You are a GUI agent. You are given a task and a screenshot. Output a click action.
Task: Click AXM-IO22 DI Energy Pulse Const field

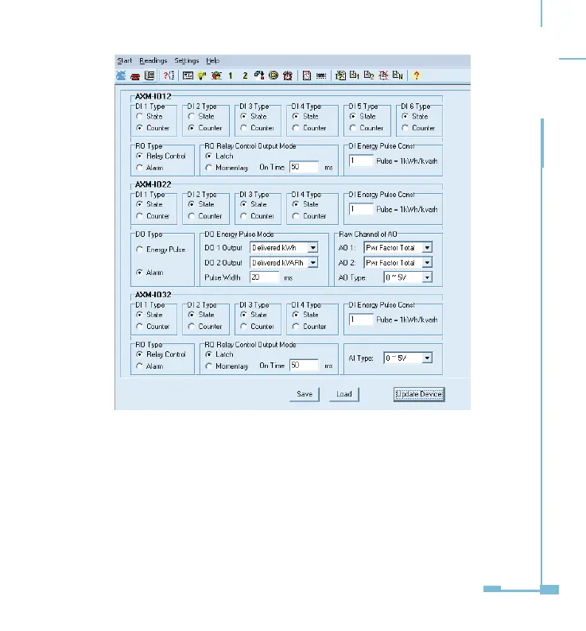pyautogui.click(x=361, y=209)
